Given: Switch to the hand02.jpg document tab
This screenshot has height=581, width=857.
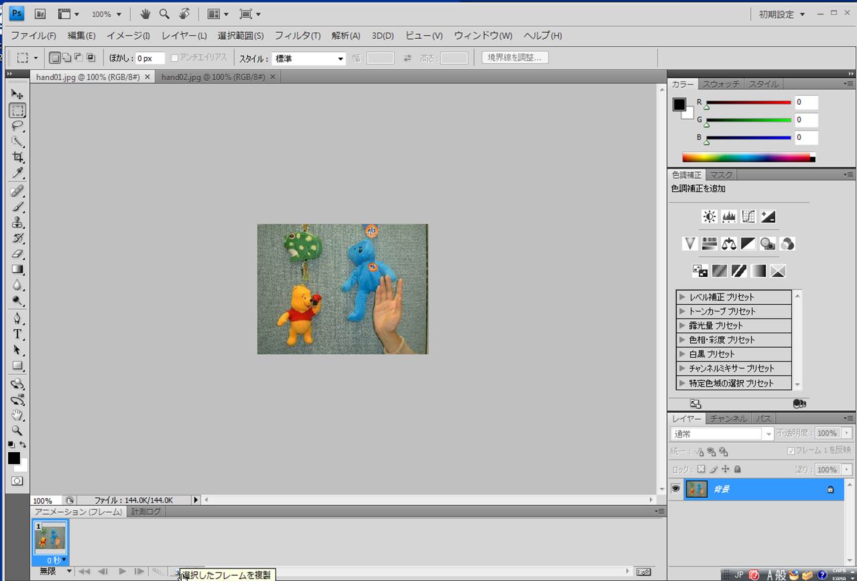Looking at the screenshot, I should tap(213, 77).
